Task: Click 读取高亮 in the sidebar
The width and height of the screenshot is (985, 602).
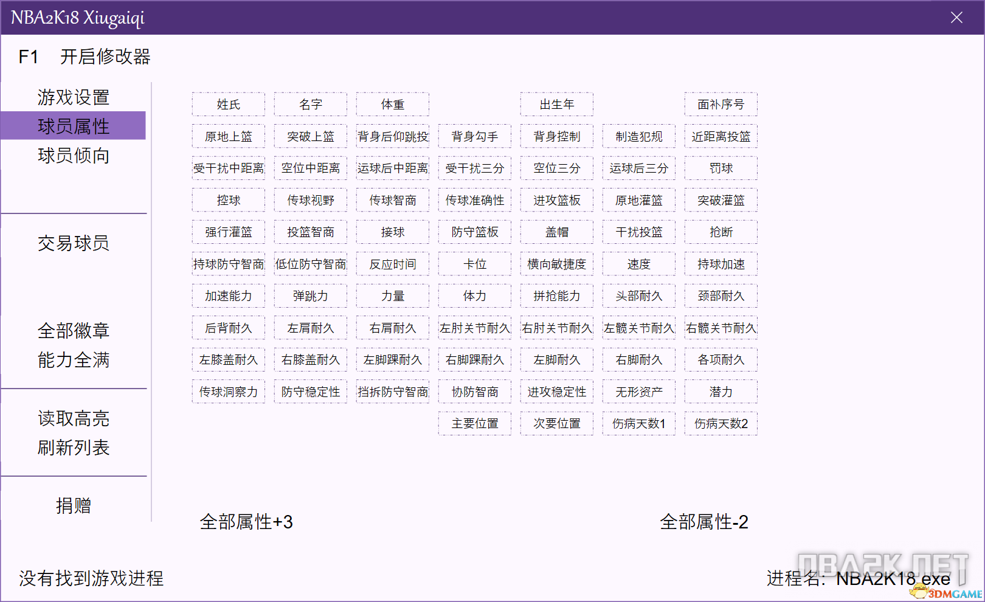Action: [74, 418]
